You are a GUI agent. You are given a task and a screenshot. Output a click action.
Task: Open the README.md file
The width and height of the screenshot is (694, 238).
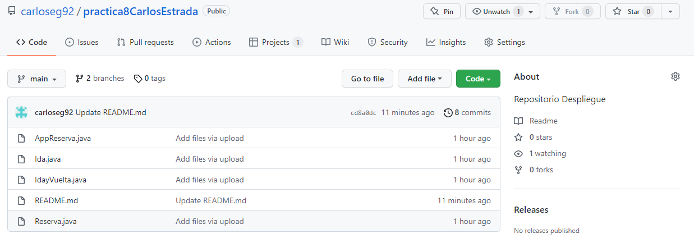coord(56,200)
